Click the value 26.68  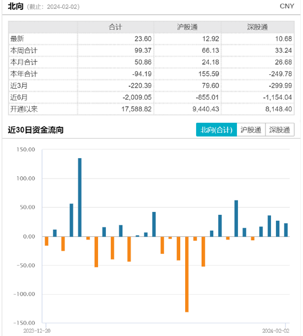283,62
